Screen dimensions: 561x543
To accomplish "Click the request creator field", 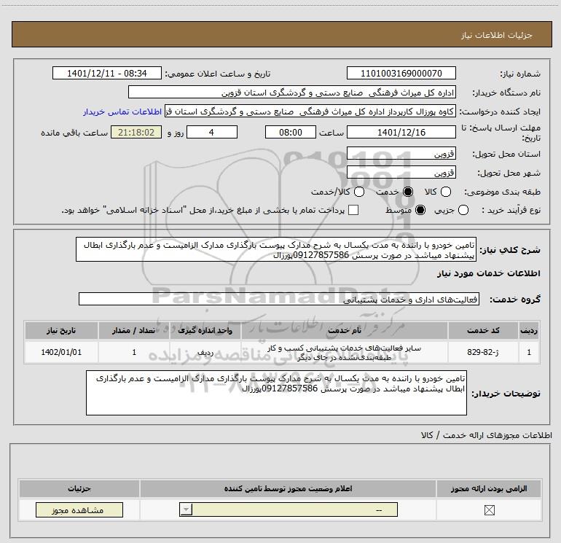I will [x=310, y=112].
